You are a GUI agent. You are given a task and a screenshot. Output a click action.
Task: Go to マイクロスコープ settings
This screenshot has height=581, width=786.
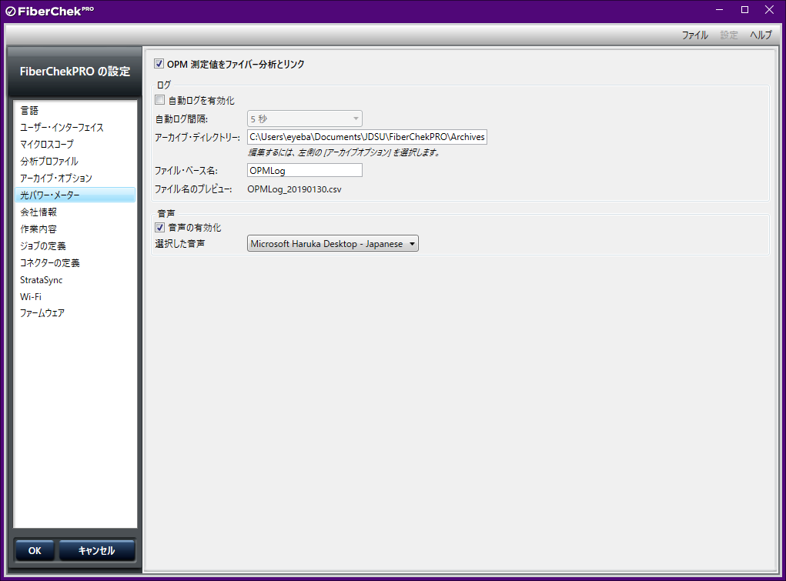point(75,145)
